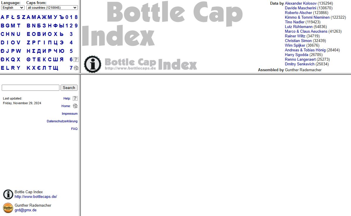The width and height of the screenshot is (351, 216).
Task: Select digit 0 in the index
Action: click(67, 17)
